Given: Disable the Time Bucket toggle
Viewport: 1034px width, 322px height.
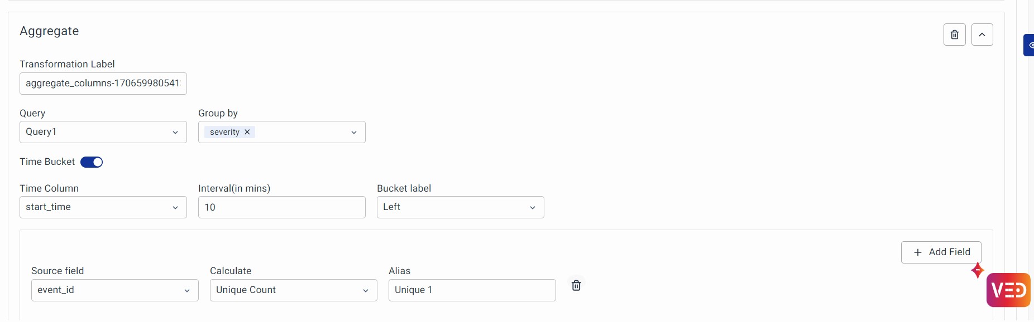Looking at the screenshot, I should [92, 162].
